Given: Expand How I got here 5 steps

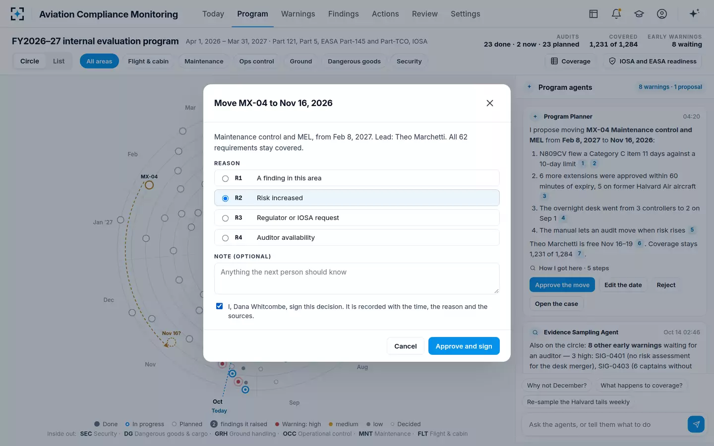Looking at the screenshot, I should 569,268.
